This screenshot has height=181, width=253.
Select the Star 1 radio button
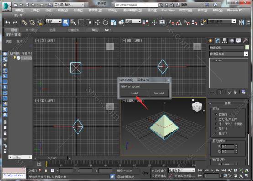216,129
